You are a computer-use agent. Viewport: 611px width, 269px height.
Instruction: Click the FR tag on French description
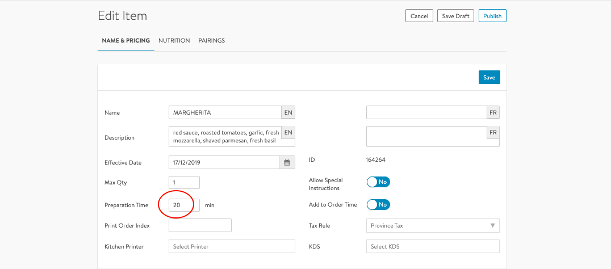pyautogui.click(x=492, y=133)
